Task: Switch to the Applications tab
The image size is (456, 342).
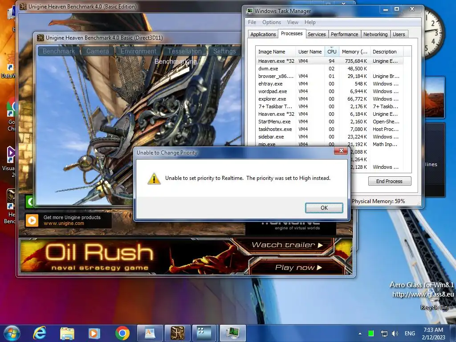Action: (263, 34)
